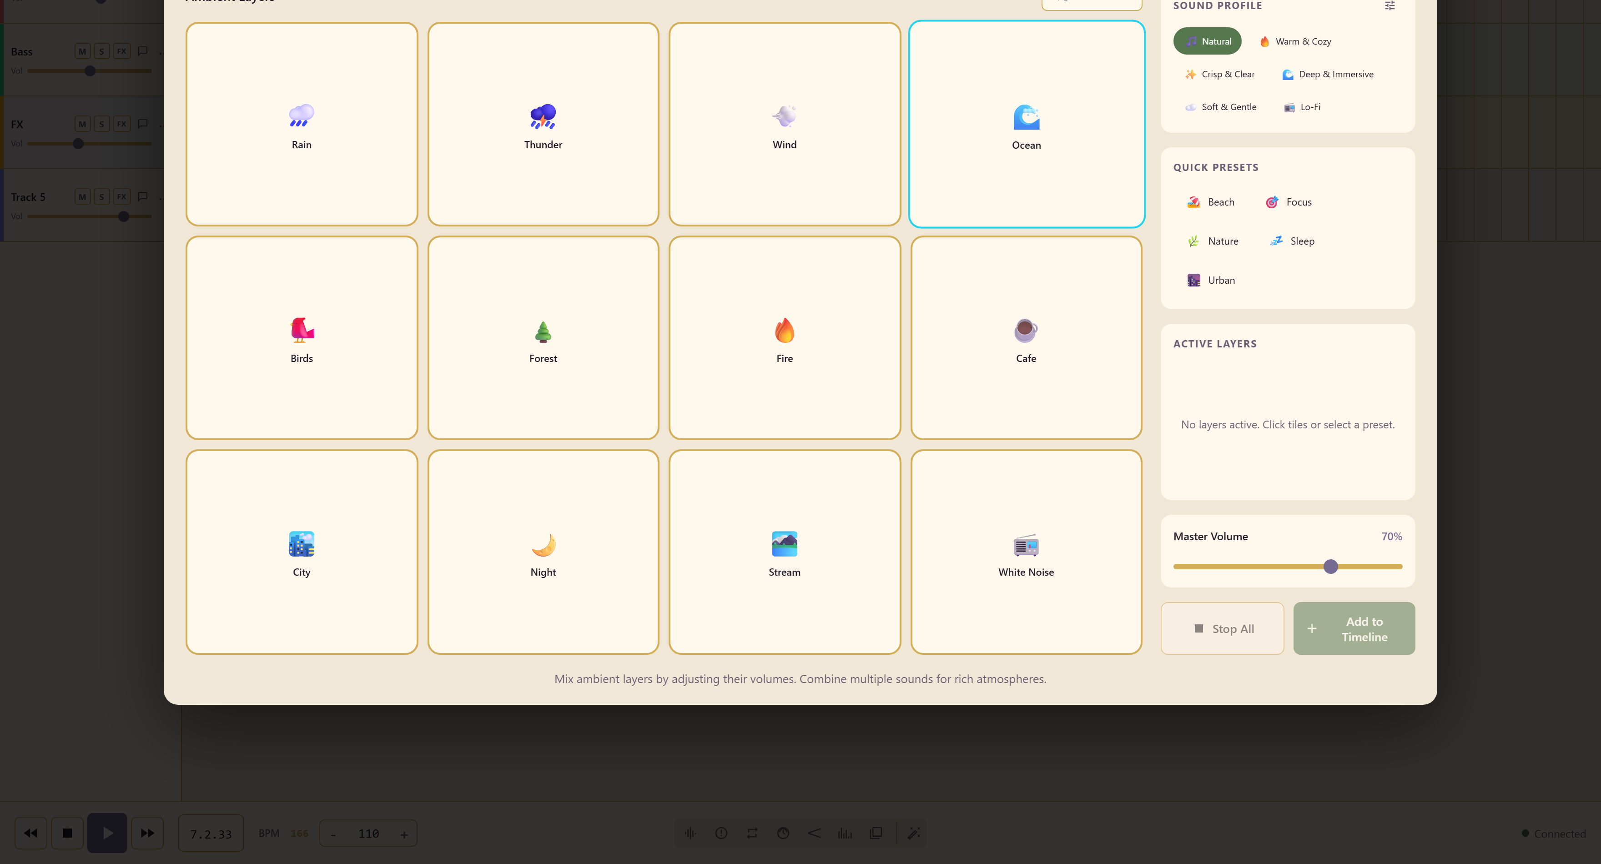Open comments on Track 5
Viewport: 1601px width, 864px height.
[x=143, y=196]
